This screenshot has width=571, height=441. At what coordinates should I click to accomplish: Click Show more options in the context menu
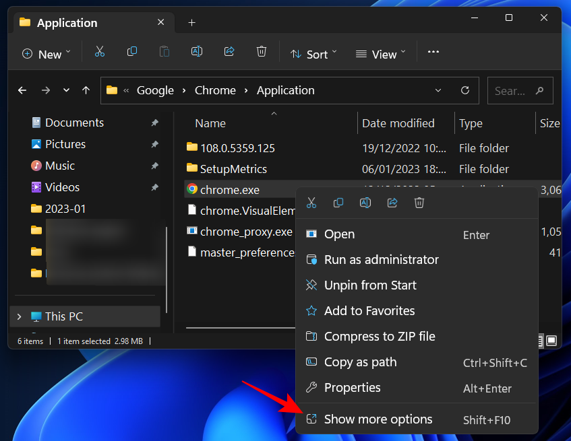pos(378,419)
